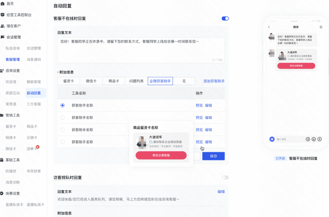The height and width of the screenshot is (217, 329).
Task: Tap the back arrow in phone preview
Action: tap(269, 27)
